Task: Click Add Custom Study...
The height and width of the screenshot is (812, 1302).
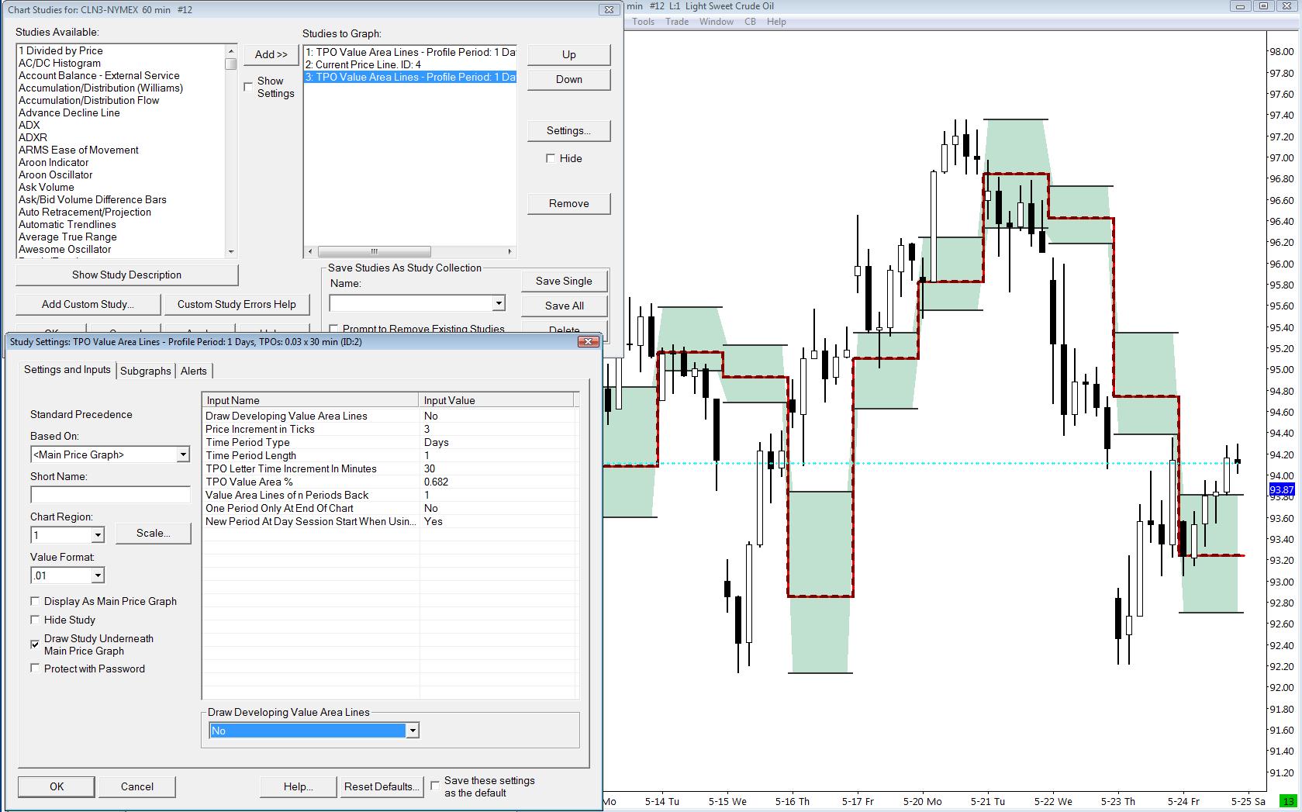Action: tap(88, 304)
